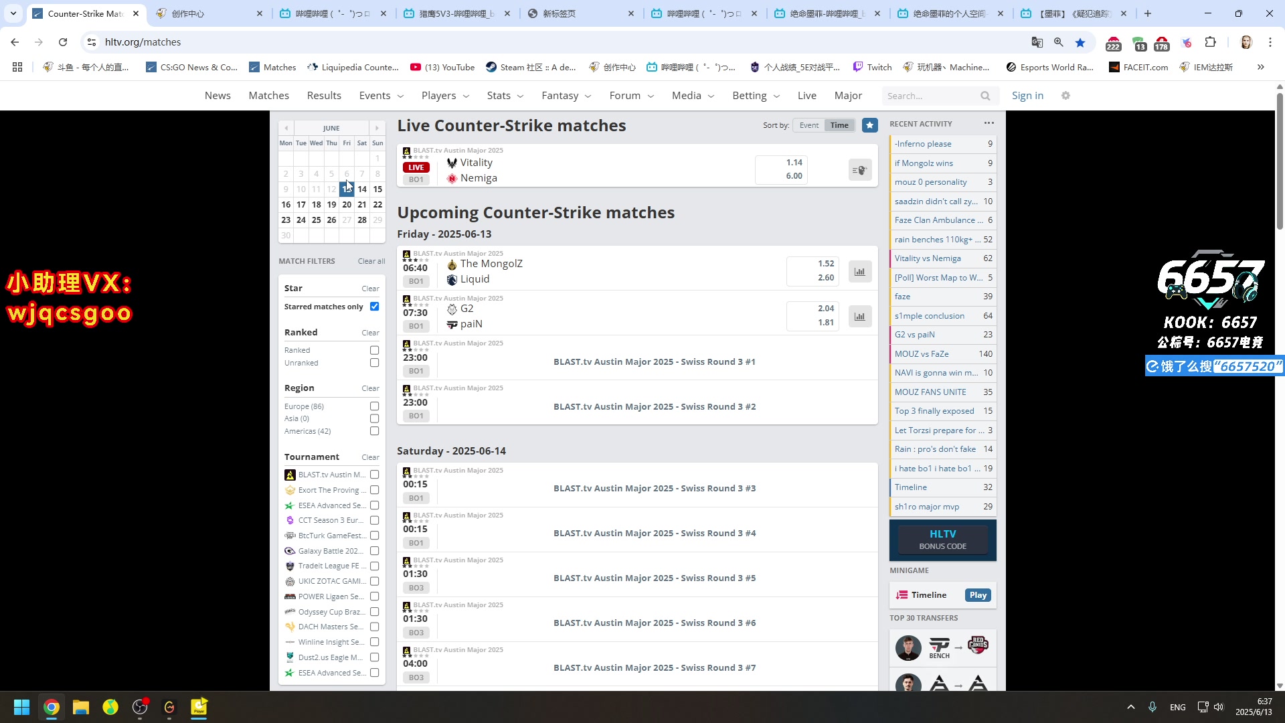The image size is (1285, 723).
Task: Show more bookmarks via the overflow chevron
Action: [x=1261, y=67]
